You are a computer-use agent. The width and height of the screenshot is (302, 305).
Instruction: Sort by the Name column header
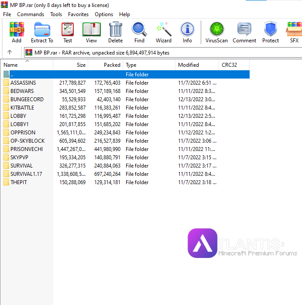point(27,65)
